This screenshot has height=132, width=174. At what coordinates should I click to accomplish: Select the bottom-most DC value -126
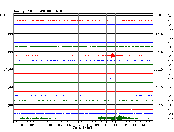170,118
